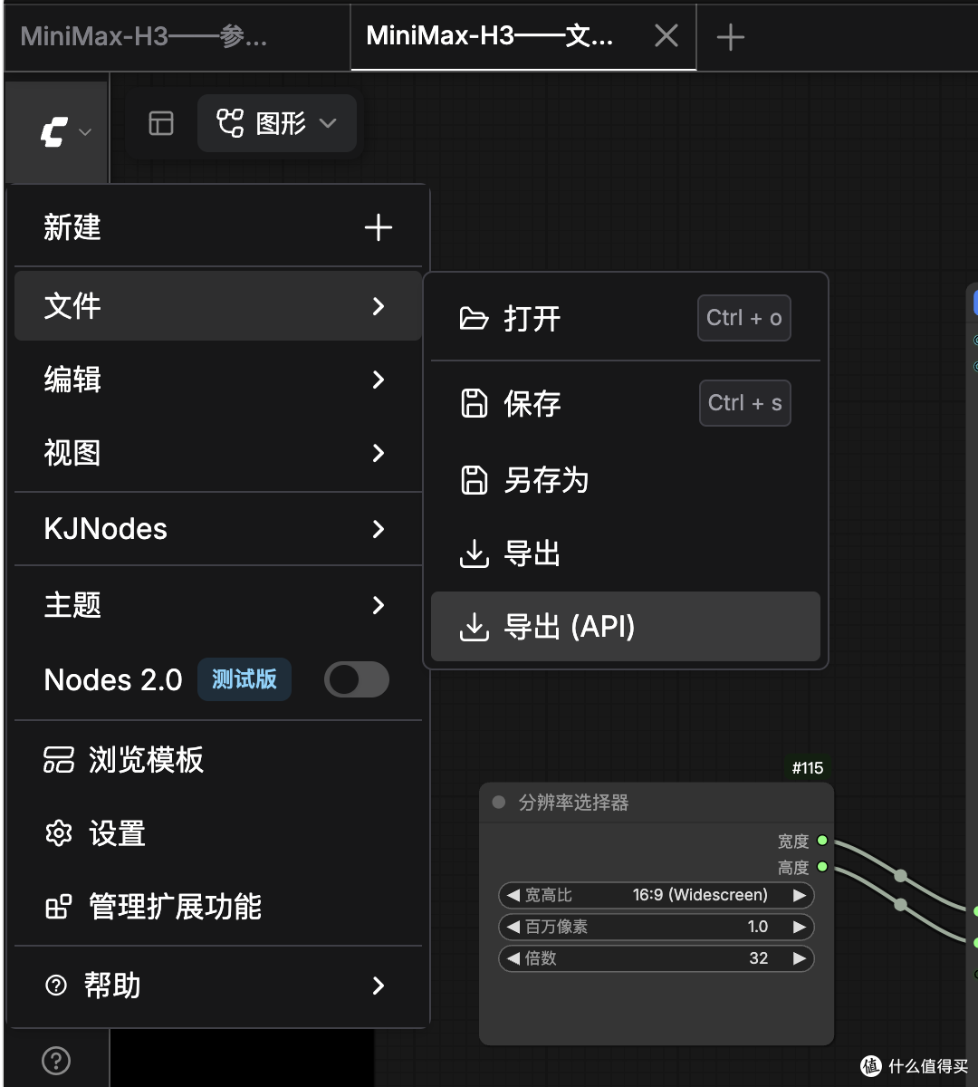Add a new workflow tab
The image size is (978, 1087).
click(730, 37)
